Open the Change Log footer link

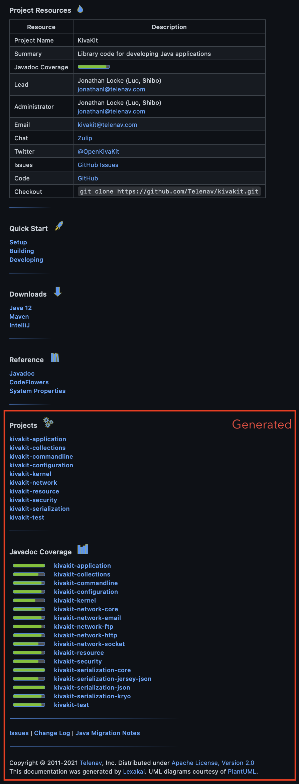(52, 733)
